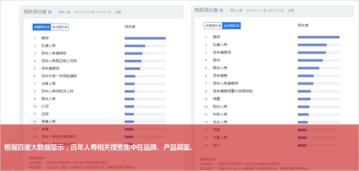Click the 相关度 bar for right 国华人寿
The image size is (359, 171).
coord(308,68)
